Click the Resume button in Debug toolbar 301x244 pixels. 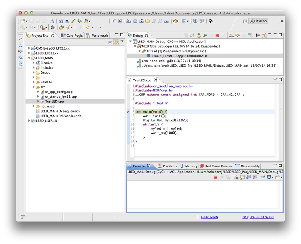(205, 35)
